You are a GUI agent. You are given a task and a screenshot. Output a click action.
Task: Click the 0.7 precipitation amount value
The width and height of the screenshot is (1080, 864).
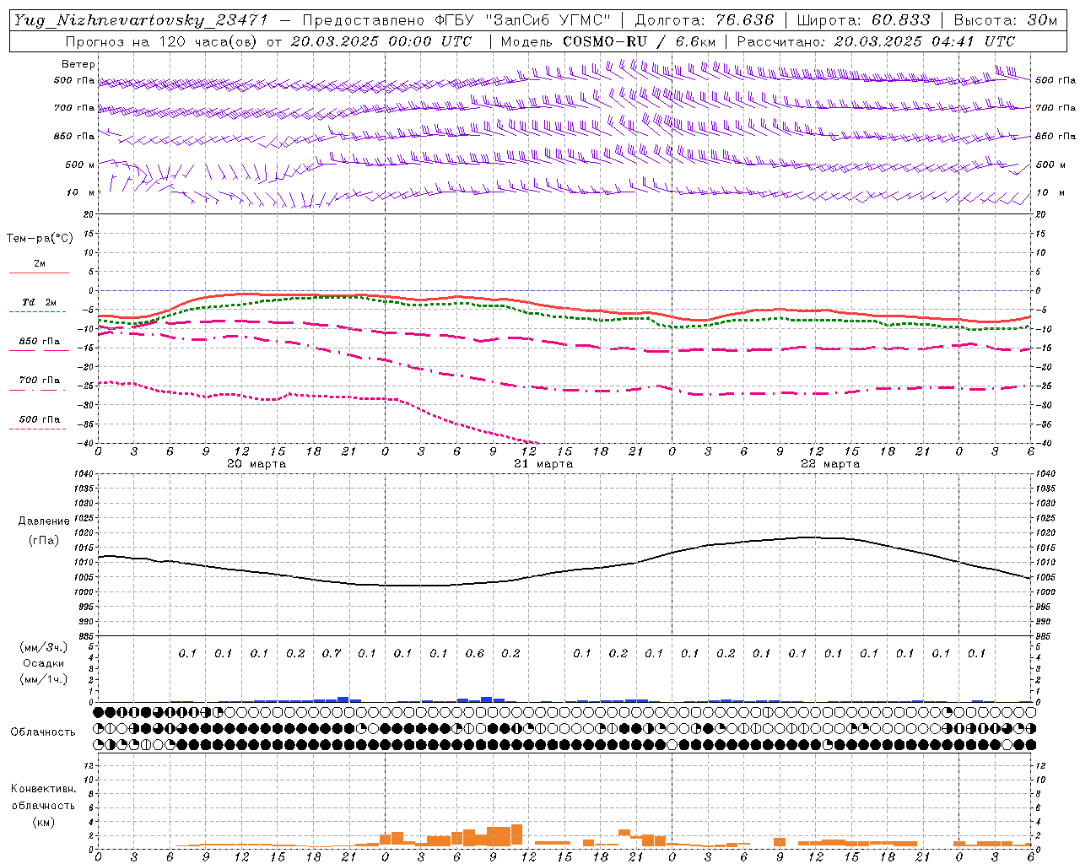tap(332, 653)
